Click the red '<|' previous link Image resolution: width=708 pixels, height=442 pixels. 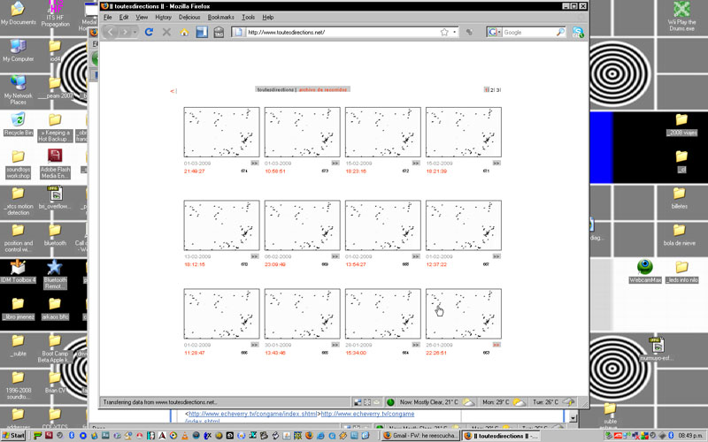pos(173,90)
